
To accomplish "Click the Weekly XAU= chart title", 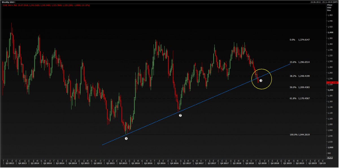I will click(8, 1).
